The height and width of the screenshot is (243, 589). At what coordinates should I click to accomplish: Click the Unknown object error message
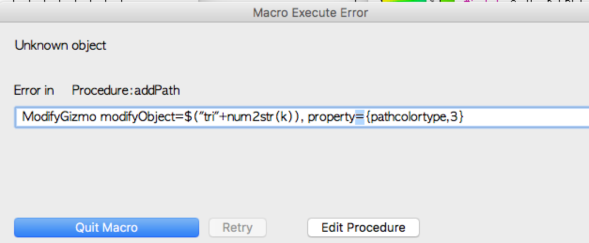61,46
